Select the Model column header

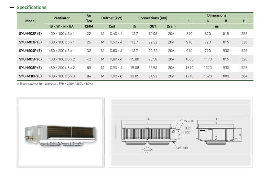[30, 21]
